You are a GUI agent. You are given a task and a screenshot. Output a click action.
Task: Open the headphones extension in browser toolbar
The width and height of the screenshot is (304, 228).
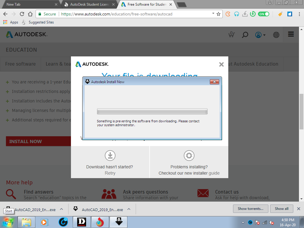237,14
